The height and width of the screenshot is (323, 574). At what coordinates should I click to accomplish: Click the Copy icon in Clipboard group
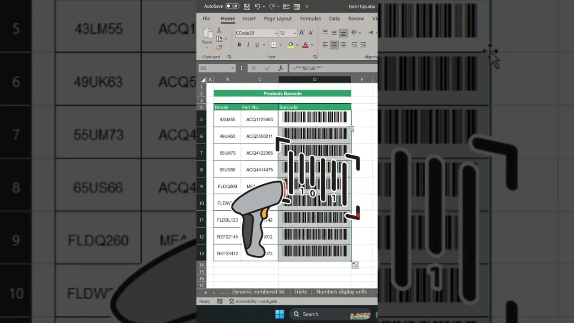tap(219, 39)
